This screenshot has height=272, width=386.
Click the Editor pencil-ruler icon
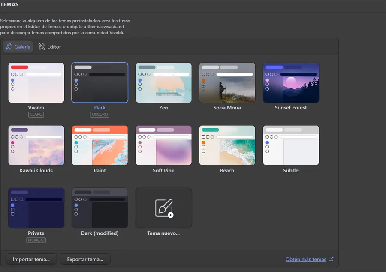[x=42, y=46]
